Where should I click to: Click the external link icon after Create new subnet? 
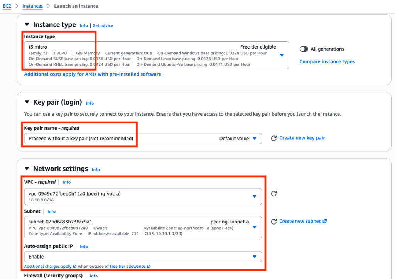point(325,221)
